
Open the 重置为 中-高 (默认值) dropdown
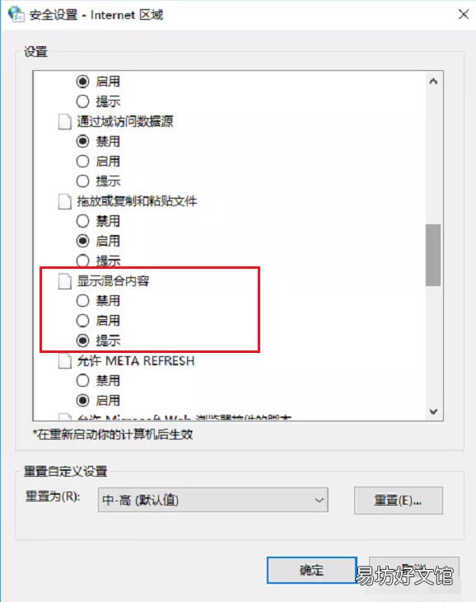[x=213, y=500]
